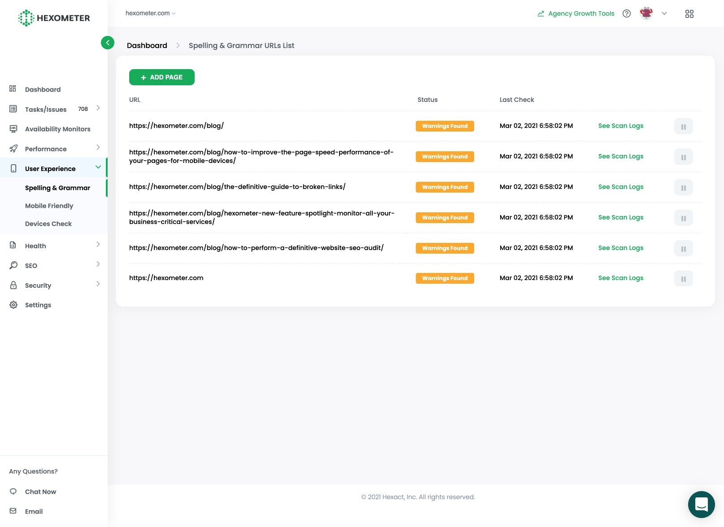Click Chat Now link
The height and width of the screenshot is (527, 724).
40,492
